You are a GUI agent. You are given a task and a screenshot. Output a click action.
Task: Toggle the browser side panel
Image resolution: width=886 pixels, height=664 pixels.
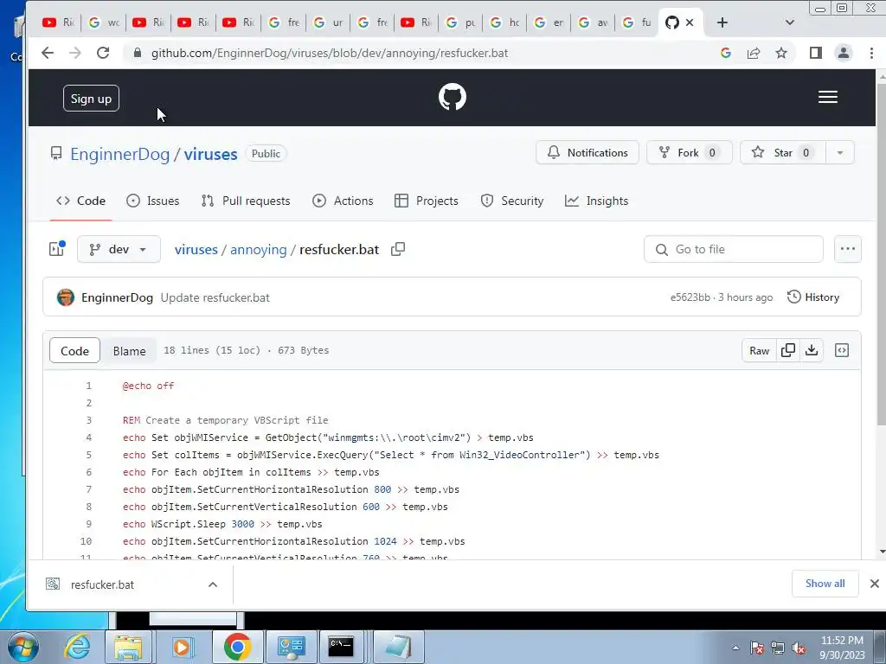coord(815,53)
